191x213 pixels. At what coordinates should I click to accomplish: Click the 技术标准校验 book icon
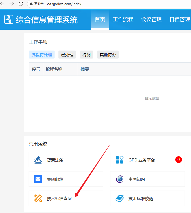(x=119, y=198)
